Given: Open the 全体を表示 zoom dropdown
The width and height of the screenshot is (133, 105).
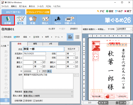Looking at the screenshot, I should [x=124, y=29].
